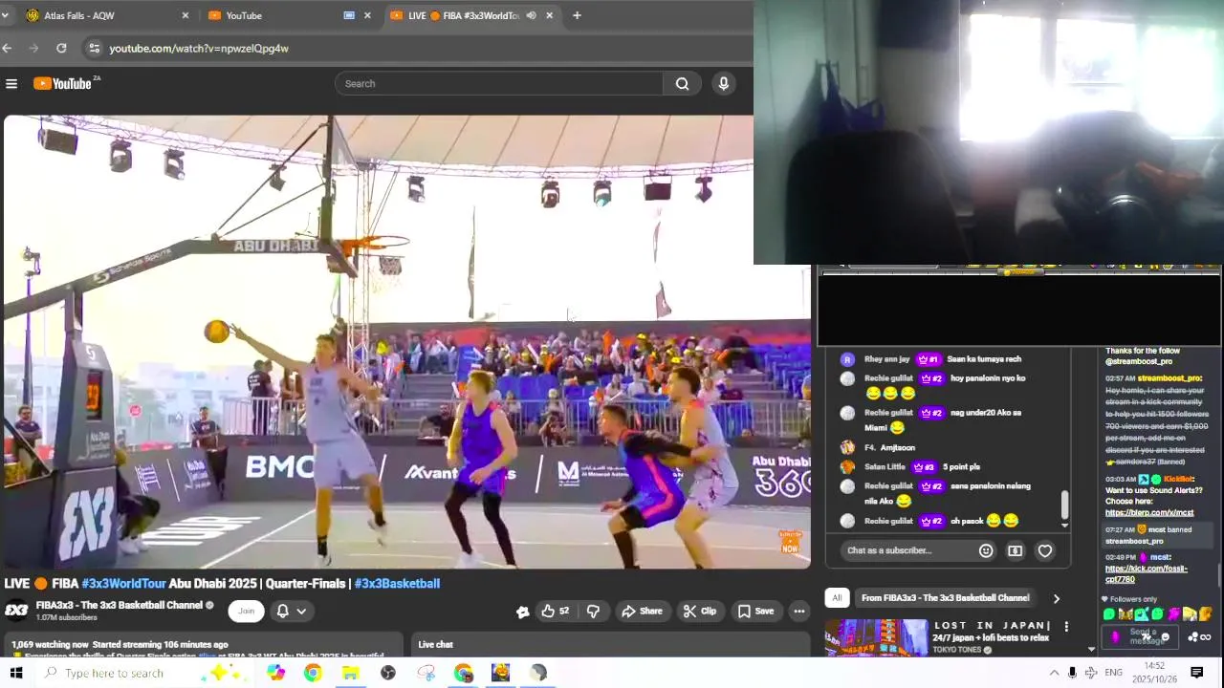This screenshot has height=688, width=1224.
Task: Jump down with the chat scrollbar arrow
Action: point(1064,525)
